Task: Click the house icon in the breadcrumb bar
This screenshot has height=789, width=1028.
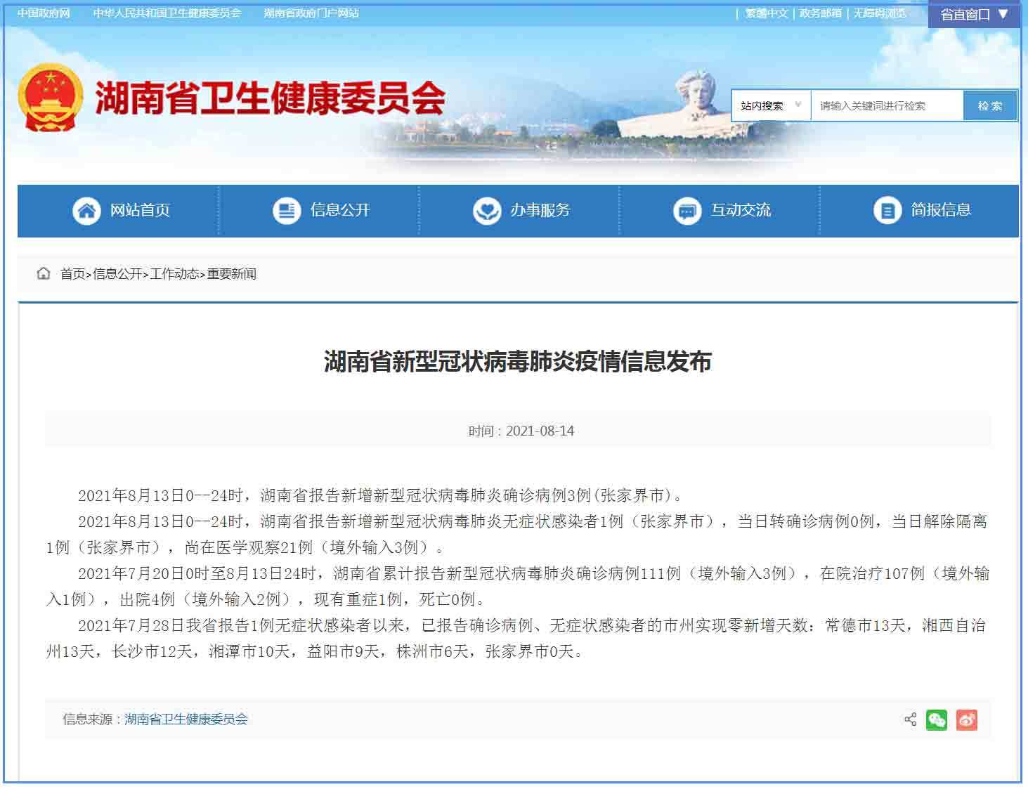Action: pyautogui.click(x=43, y=274)
